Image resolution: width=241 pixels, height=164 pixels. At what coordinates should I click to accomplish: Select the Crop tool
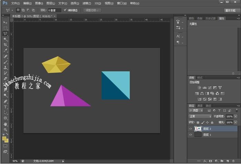pos(5,45)
